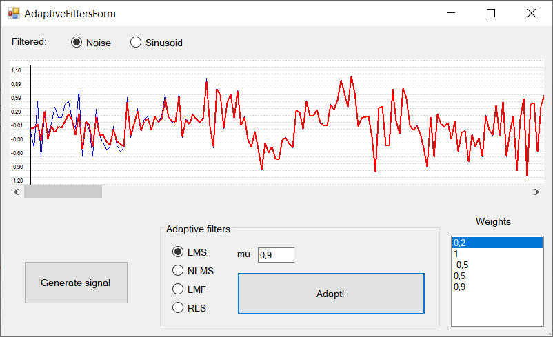This screenshot has height=337, width=553.
Task: Select the Noise filtered option
Action: coord(91,43)
